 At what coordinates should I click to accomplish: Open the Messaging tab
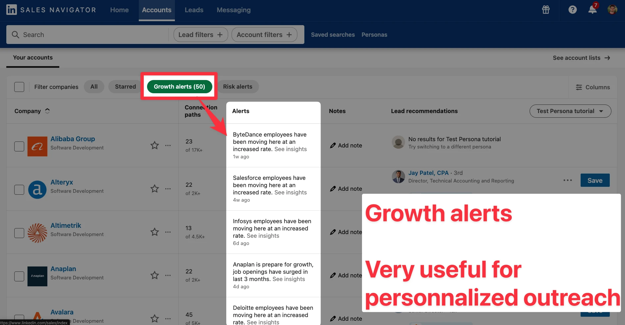[234, 10]
